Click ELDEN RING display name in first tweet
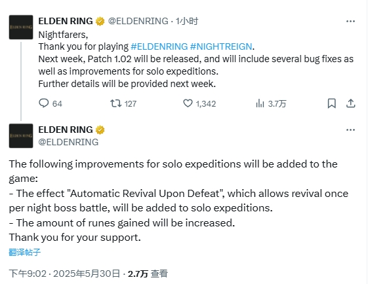 click(66, 21)
